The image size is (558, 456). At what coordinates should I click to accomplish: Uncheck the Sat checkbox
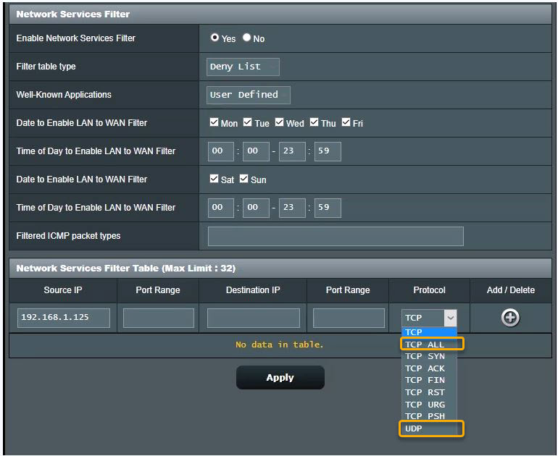tap(214, 179)
